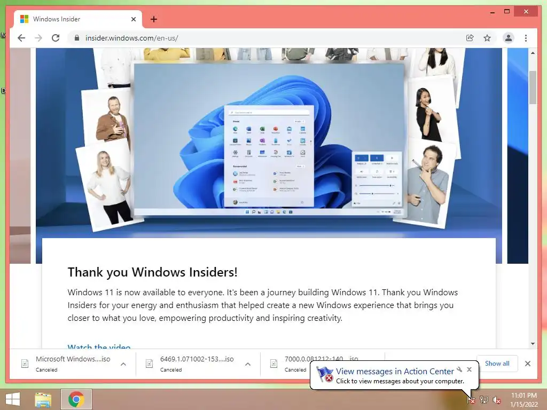Click the muted volume icon in tray
Image resolution: width=547 pixels, height=410 pixels.
pos(496,400)
